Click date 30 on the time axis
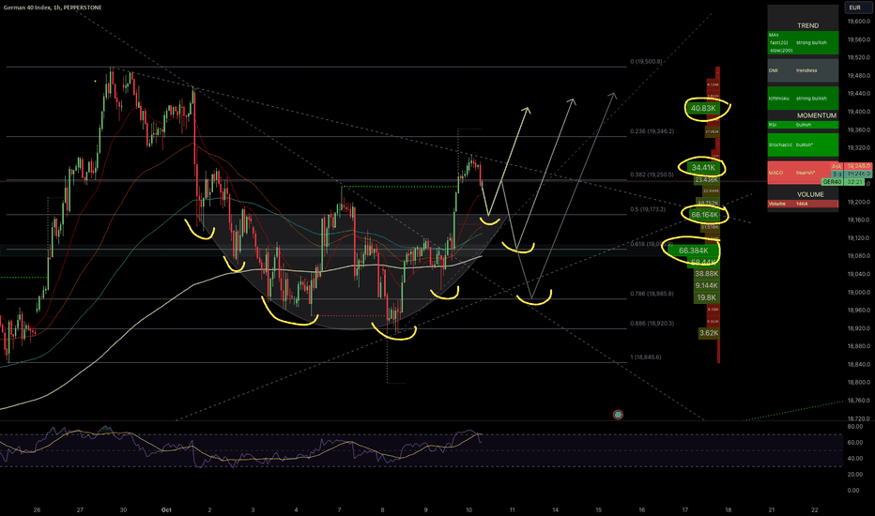Viewport: 875px width, 516px height. [x=123, y=509]
